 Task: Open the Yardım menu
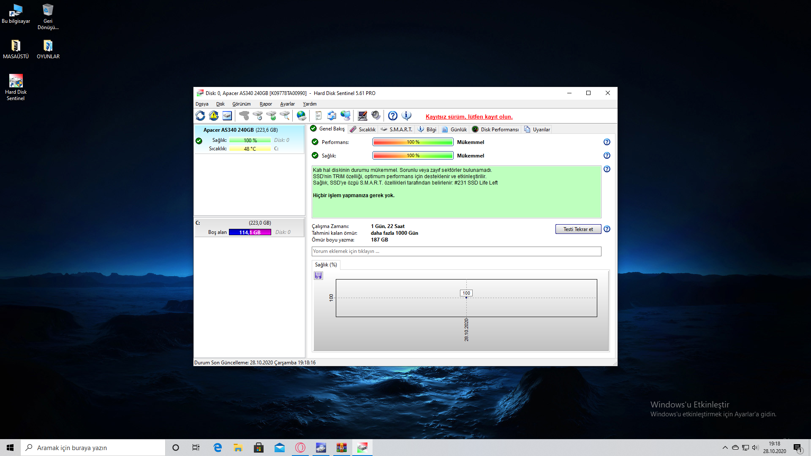(x=310, y=104)
